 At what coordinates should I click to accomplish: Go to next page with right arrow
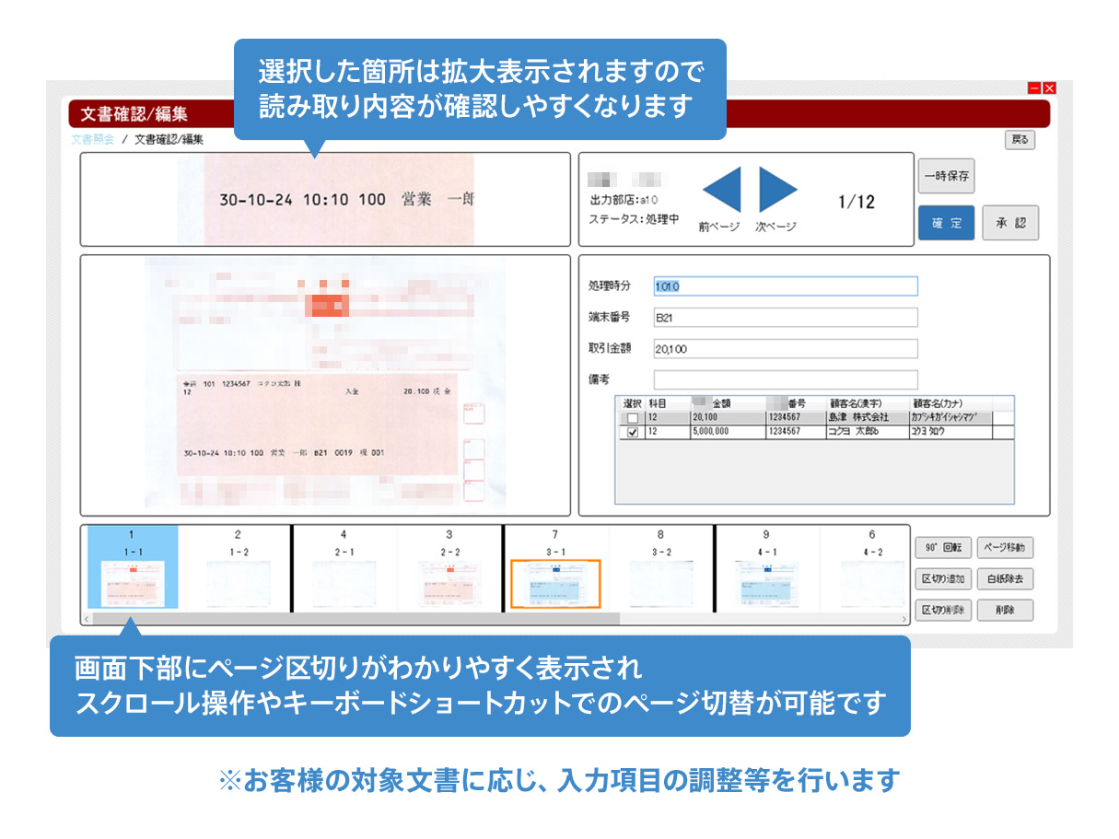coord(777,192)
